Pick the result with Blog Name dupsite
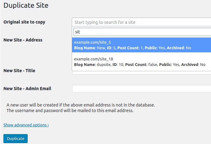The width and height of the screenshot is (211, 144). coord(141,62)
